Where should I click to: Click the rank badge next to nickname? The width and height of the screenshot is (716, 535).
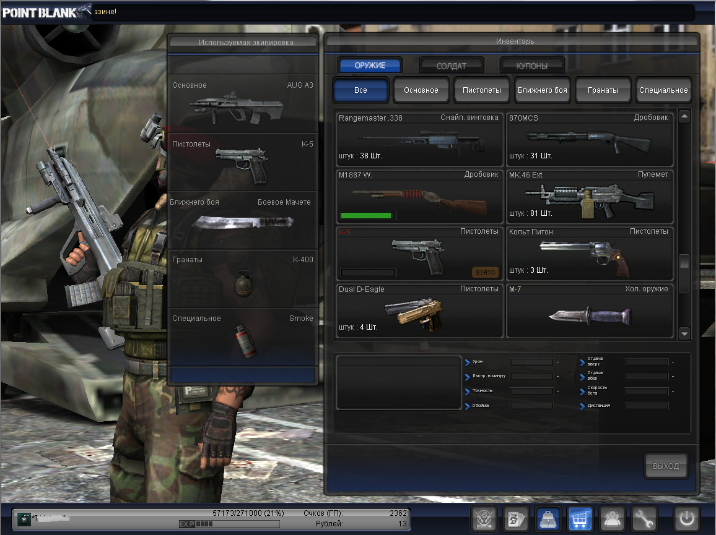coord(24,519)
